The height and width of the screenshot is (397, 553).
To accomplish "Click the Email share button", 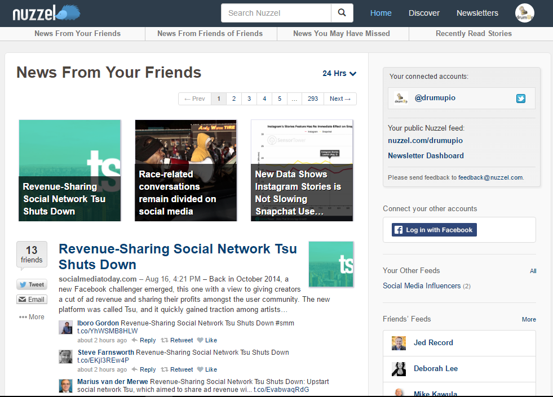I will 32,300.
